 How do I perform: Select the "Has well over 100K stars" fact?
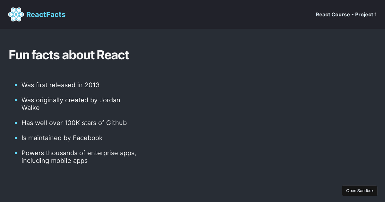point(74,123)
